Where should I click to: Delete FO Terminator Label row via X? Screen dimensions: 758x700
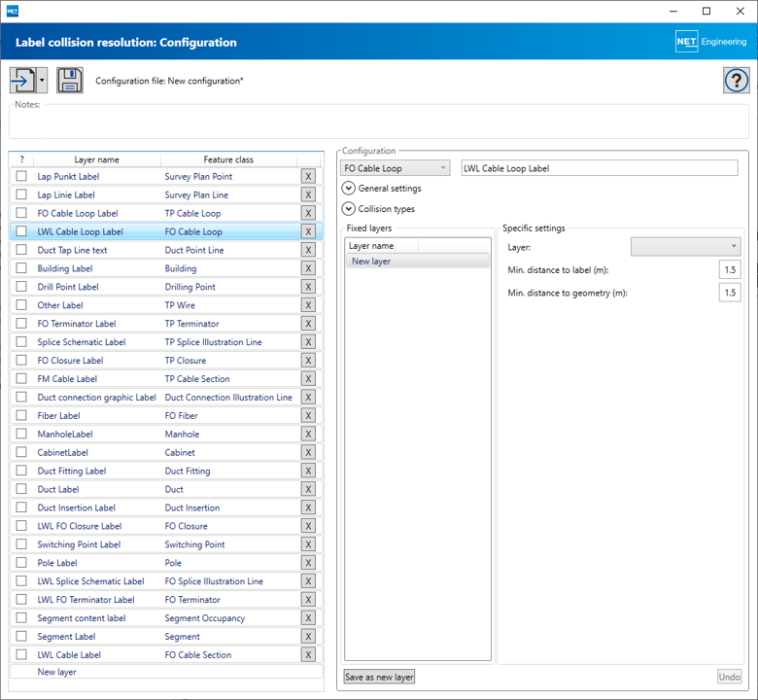click(308, 323)
